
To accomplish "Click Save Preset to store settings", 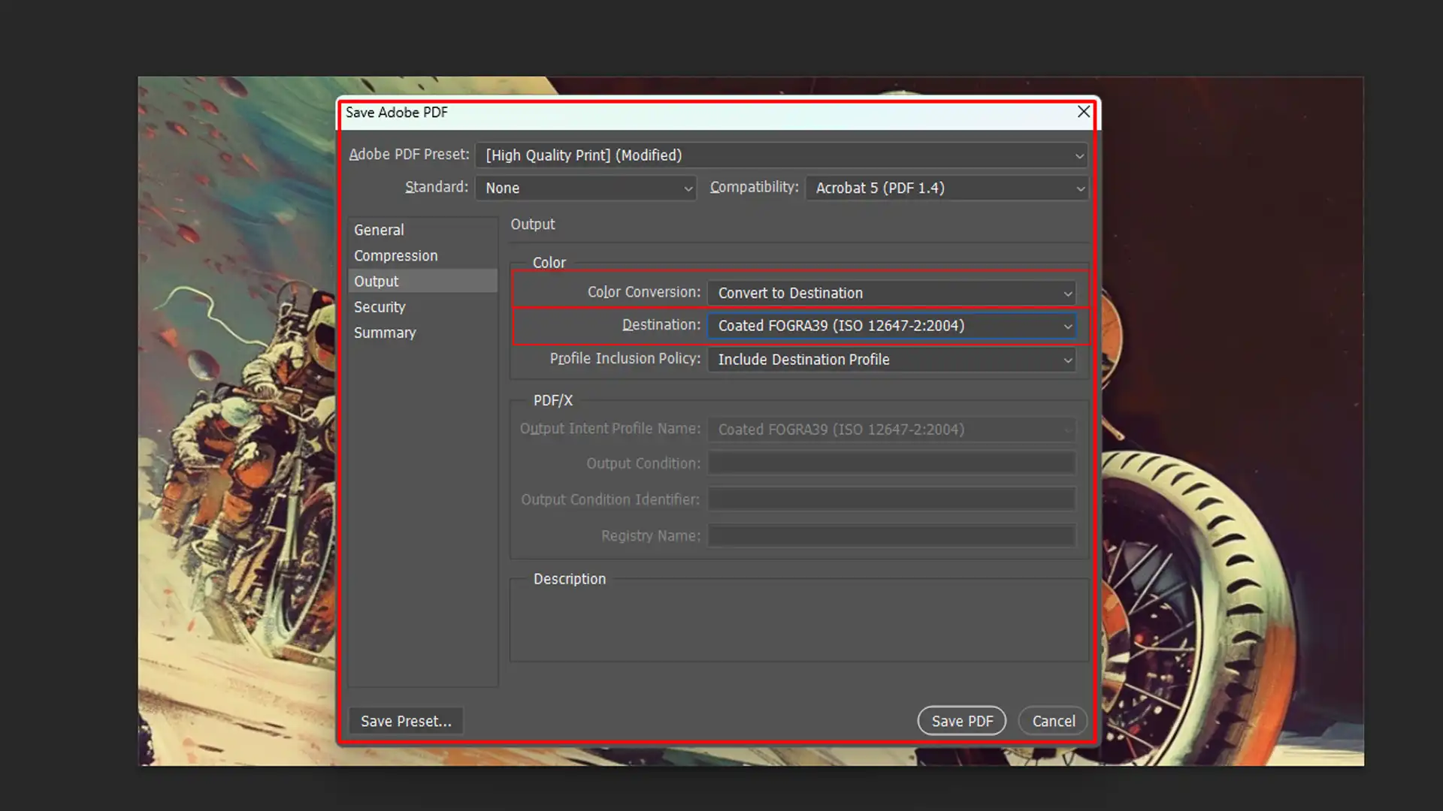I will coord(405,721).
